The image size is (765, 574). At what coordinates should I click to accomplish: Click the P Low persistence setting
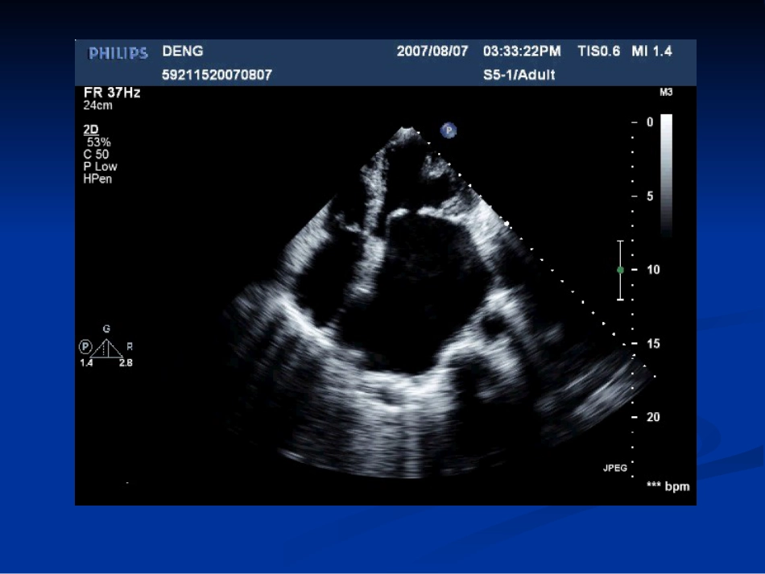tap(100, 167)
